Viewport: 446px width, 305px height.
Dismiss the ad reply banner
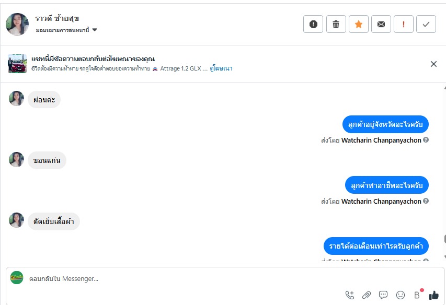[433, 64]
